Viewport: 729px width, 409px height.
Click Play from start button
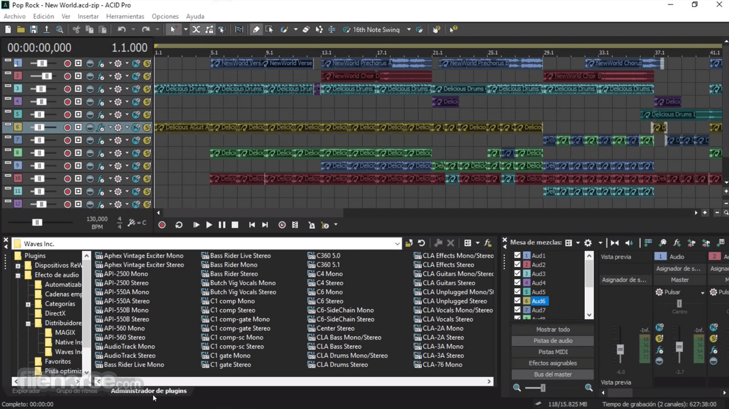coord(196,225)
